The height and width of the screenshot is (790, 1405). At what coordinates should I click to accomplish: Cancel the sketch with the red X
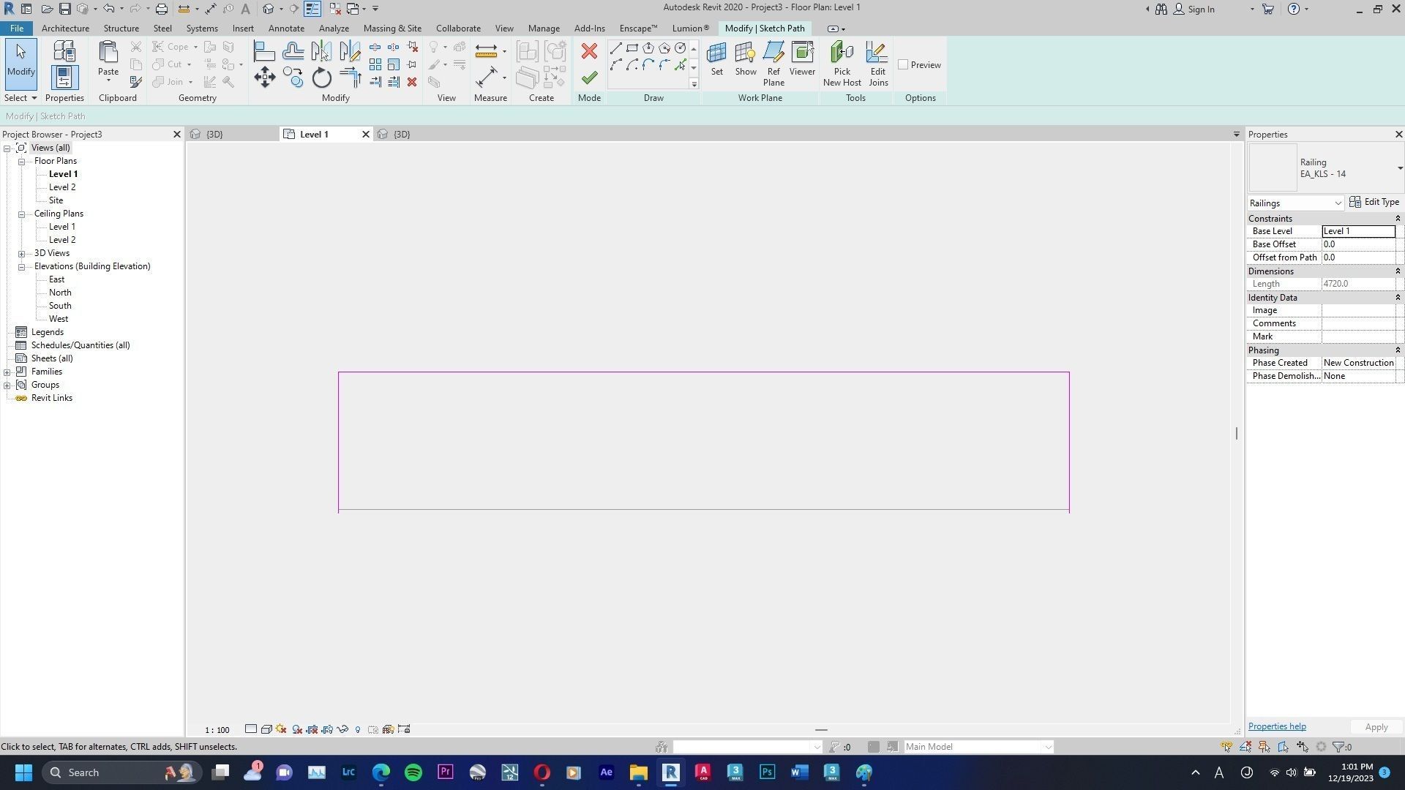click(589, 51)
